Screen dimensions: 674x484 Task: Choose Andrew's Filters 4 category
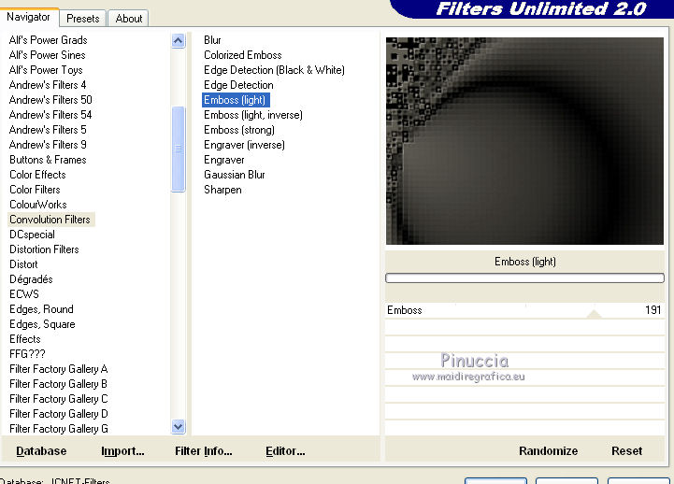[x=48, y=85]
